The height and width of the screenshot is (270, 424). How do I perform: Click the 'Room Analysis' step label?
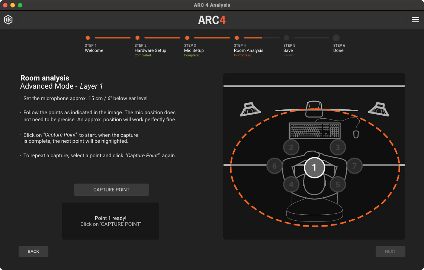click(248, 50)
